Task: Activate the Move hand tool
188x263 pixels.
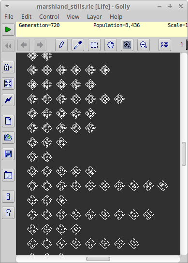Action: [111, 45]
